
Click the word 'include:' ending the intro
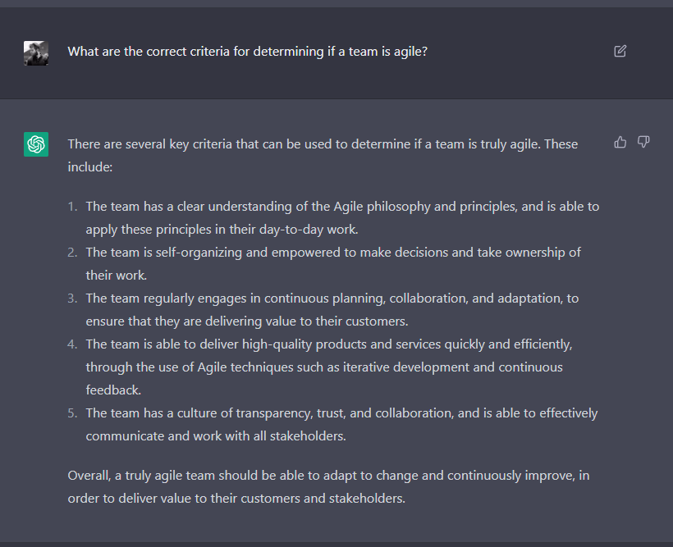(x=89, y=166)
